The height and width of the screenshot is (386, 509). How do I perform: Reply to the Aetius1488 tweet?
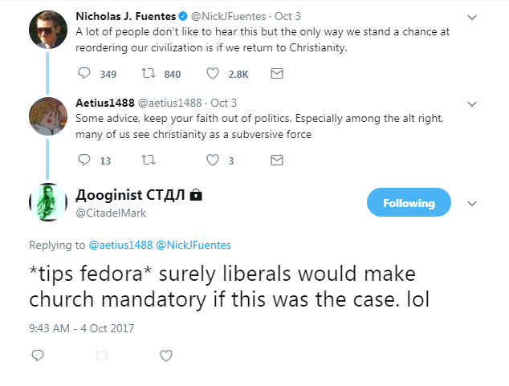pyautogui.click(x=84, y=160)
